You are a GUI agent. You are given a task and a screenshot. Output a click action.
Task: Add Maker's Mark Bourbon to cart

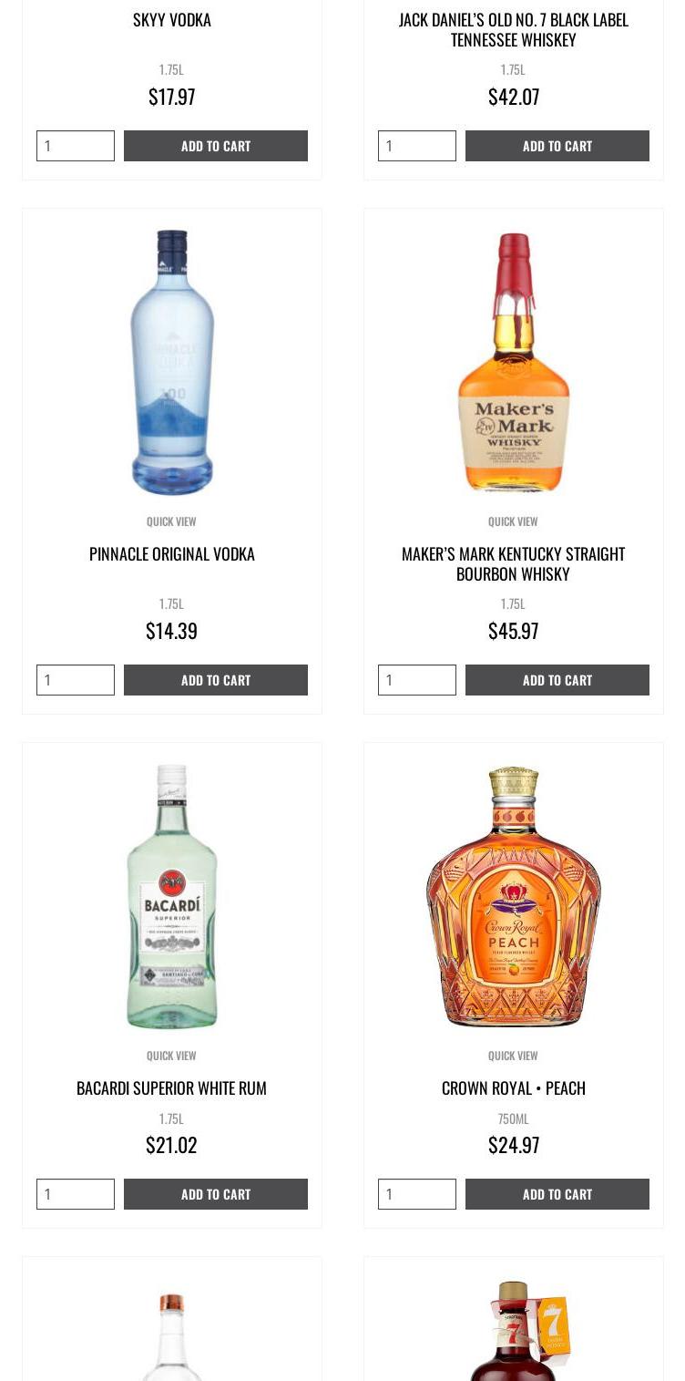(557, 680)
